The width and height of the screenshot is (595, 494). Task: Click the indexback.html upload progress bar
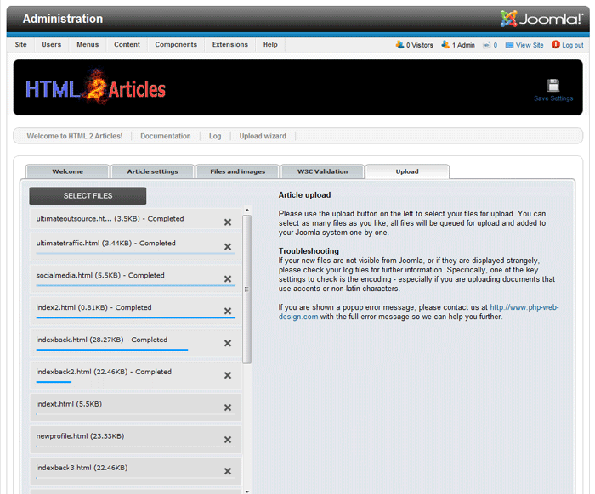click(112, 350)
